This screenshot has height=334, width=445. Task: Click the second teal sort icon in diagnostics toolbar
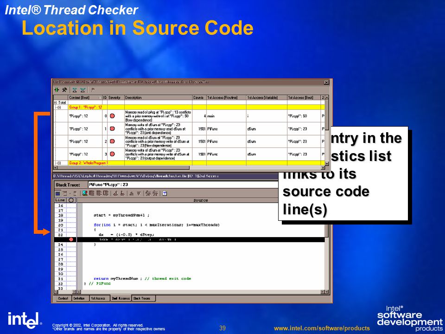click(x=83, y=90)
